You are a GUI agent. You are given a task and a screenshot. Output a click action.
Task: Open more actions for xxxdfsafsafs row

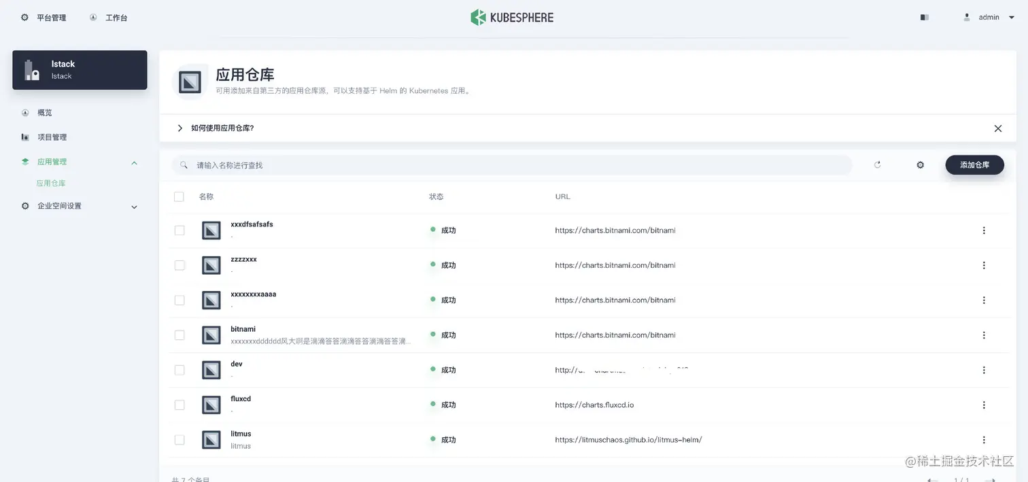(984, 230)
